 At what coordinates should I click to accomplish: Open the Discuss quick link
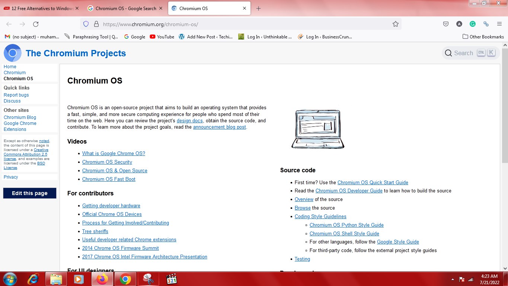coord(12,101)
